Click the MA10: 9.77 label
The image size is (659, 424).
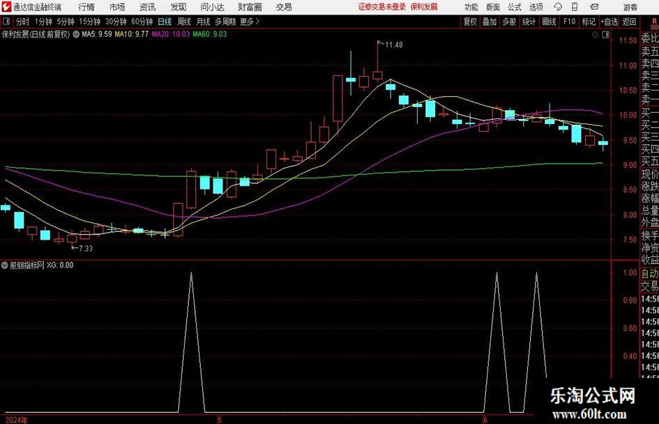[132, 34]
